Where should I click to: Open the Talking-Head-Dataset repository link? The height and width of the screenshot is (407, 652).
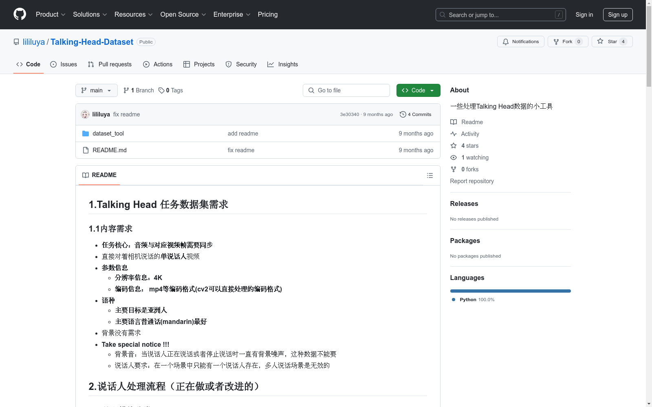click(92, 42)
